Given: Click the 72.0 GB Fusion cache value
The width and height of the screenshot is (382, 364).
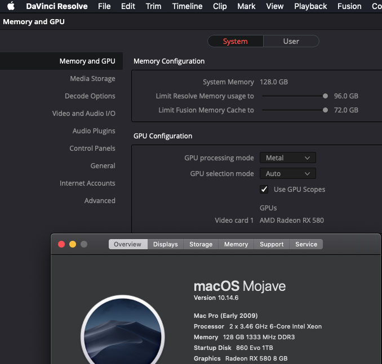Looking at the screenshot, I should tap(346, 110).
